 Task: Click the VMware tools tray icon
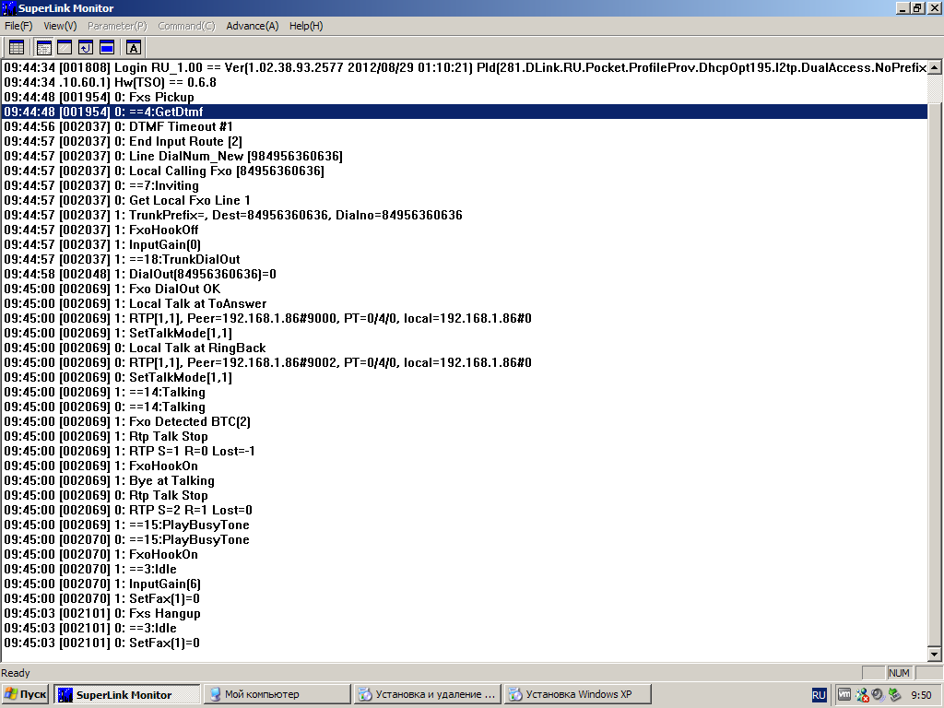844,694
